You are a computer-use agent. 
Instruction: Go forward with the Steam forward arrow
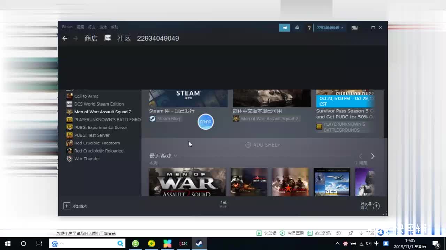pyautogui.click(x=76, y=38)
